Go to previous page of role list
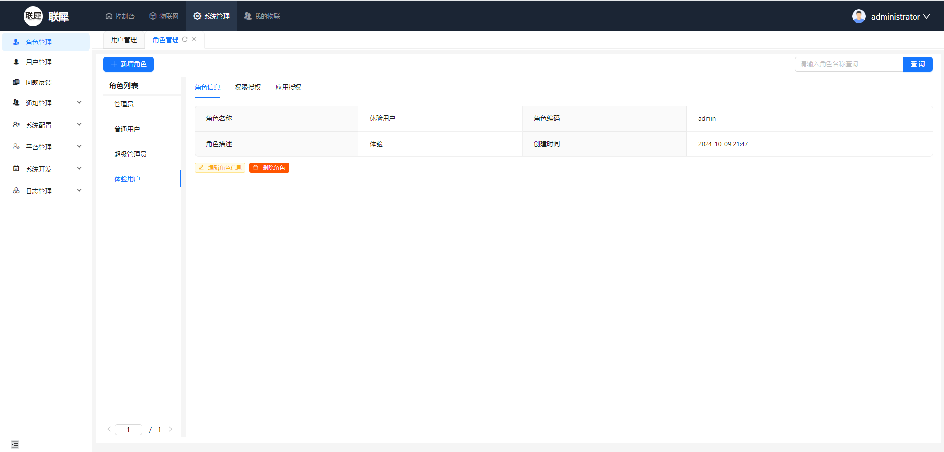This screenshot has width=944, height=452. pyautogui.click(x=109, y=429)
